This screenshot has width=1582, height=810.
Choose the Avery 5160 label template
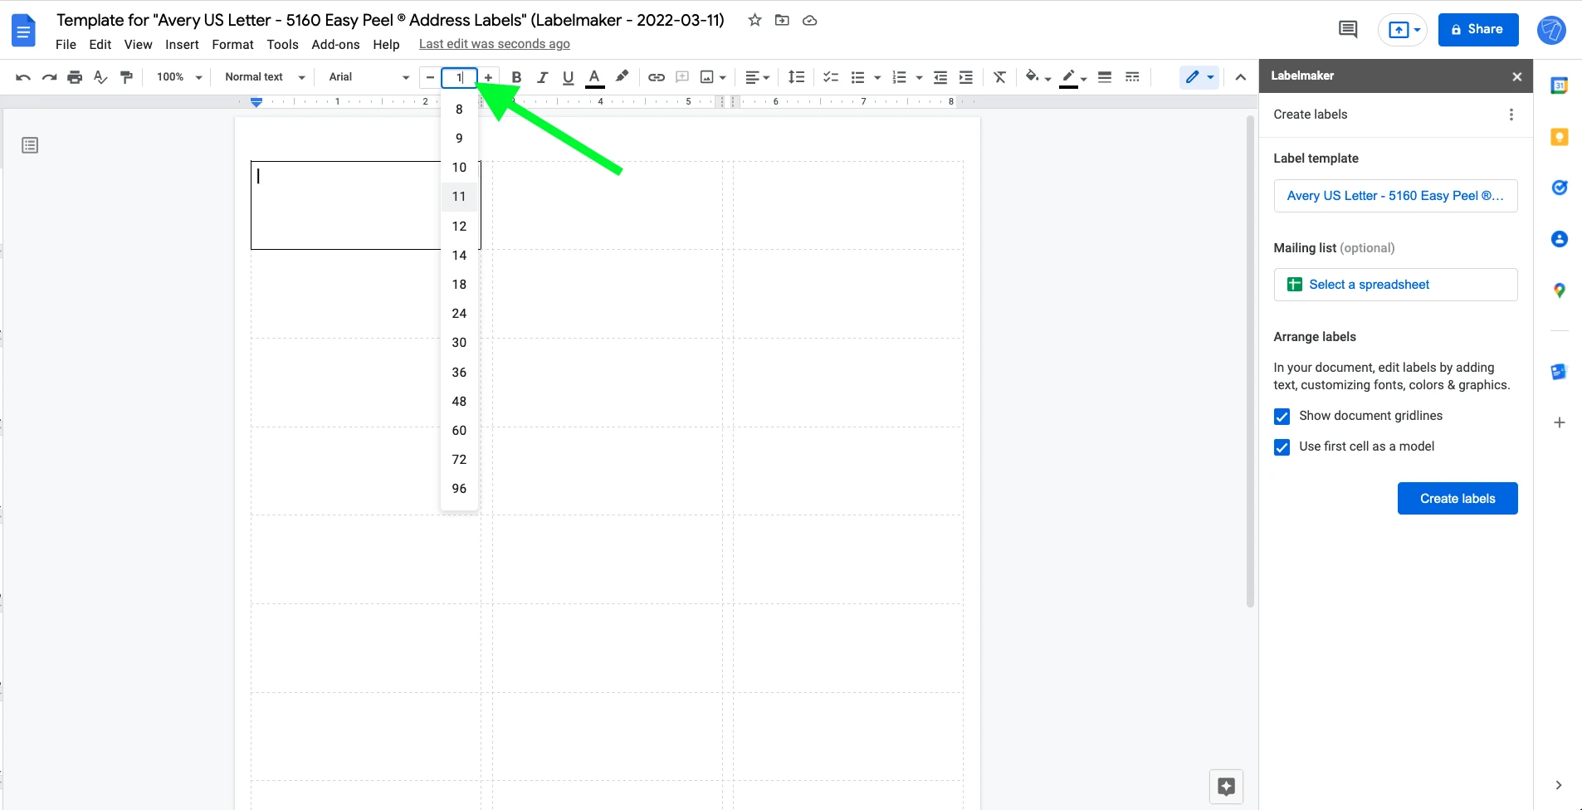tap(1395, 196)
